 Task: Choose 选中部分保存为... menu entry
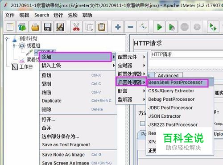[78, 136]
